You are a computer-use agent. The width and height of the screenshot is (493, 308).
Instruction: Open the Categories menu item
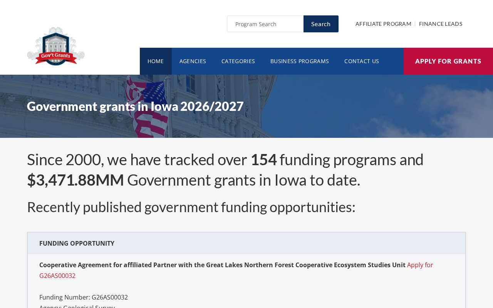pos(238,61)
